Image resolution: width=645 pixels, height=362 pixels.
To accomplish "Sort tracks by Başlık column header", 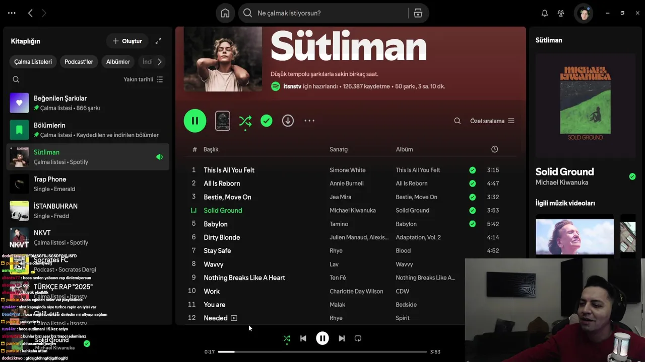I will click(x=211, y=149).
